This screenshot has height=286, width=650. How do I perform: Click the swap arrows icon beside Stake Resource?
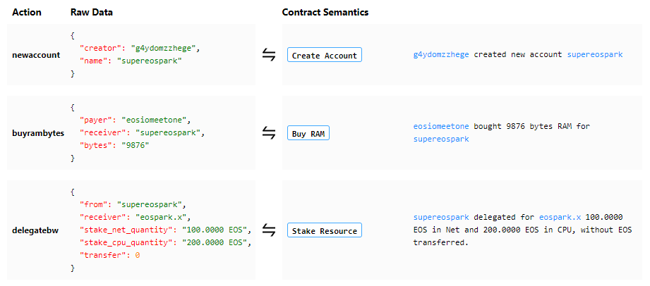pyautogui.click(x=269, y=230)
